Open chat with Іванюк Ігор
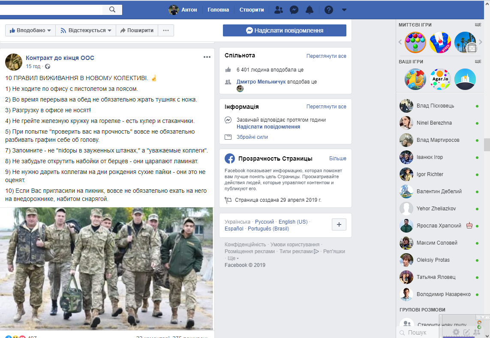490x338 pixels. [439, 158]
